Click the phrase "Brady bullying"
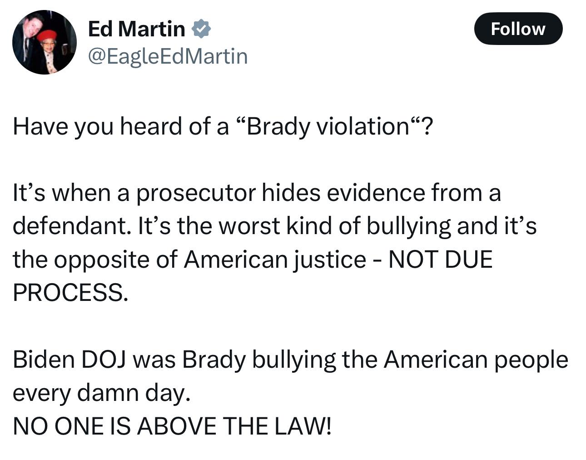586x460 pixels. point(259,360)
